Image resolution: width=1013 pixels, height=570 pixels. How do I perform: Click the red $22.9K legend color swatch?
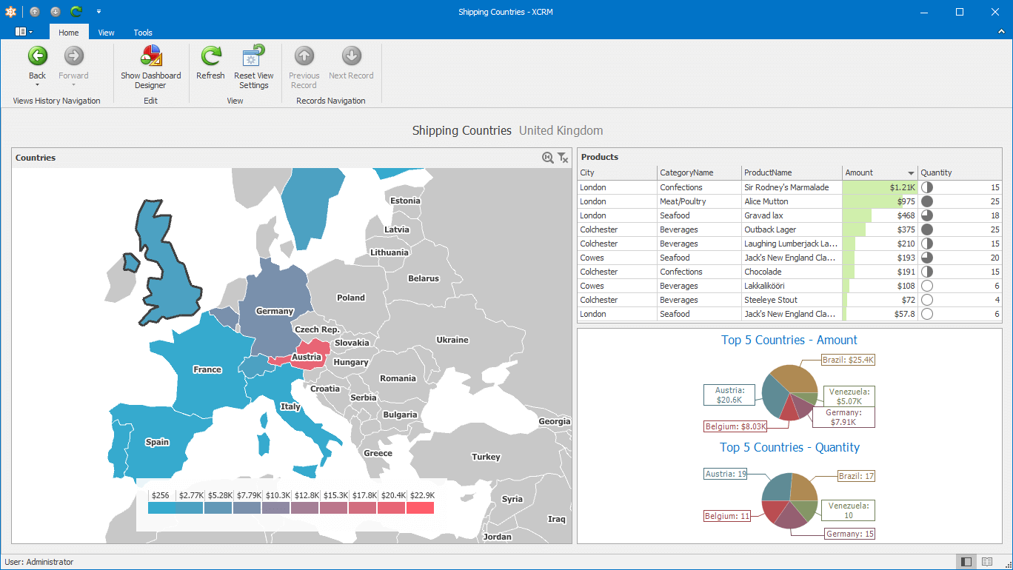420,508
